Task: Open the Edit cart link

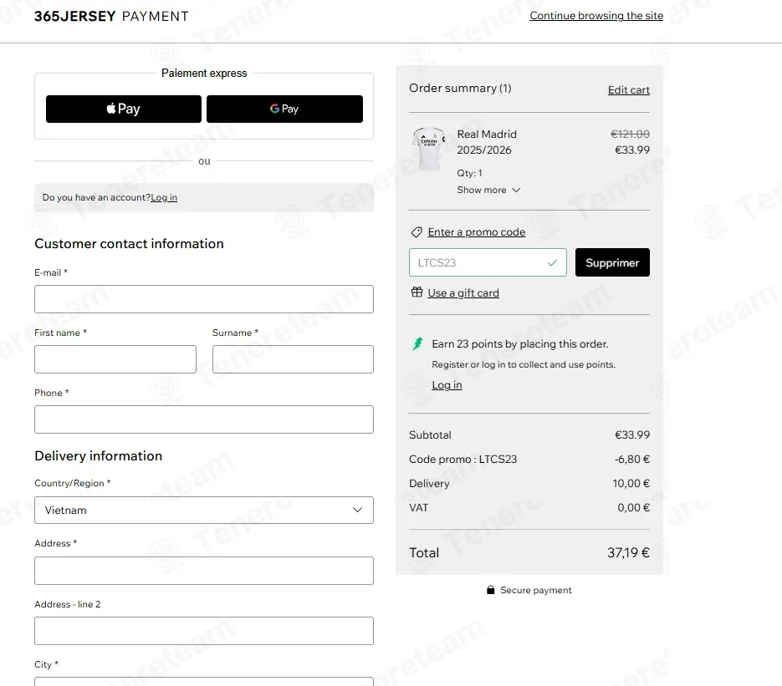Action: click(628, 90)
